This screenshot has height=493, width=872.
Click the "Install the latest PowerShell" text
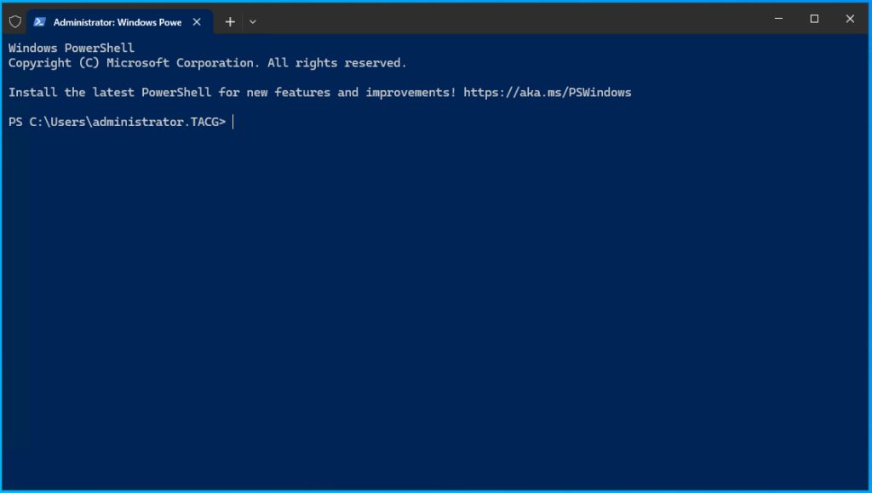pos(110,92)
